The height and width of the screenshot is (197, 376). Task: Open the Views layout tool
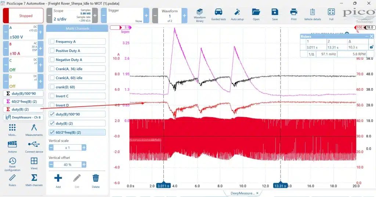(34, 163)
